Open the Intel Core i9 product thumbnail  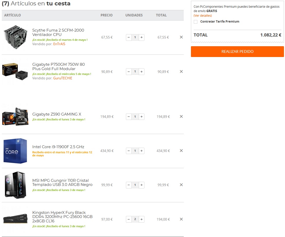(x=15, y=151)
